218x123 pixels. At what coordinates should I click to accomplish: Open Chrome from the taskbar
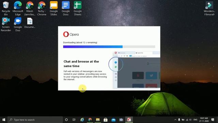click(90, 120)
